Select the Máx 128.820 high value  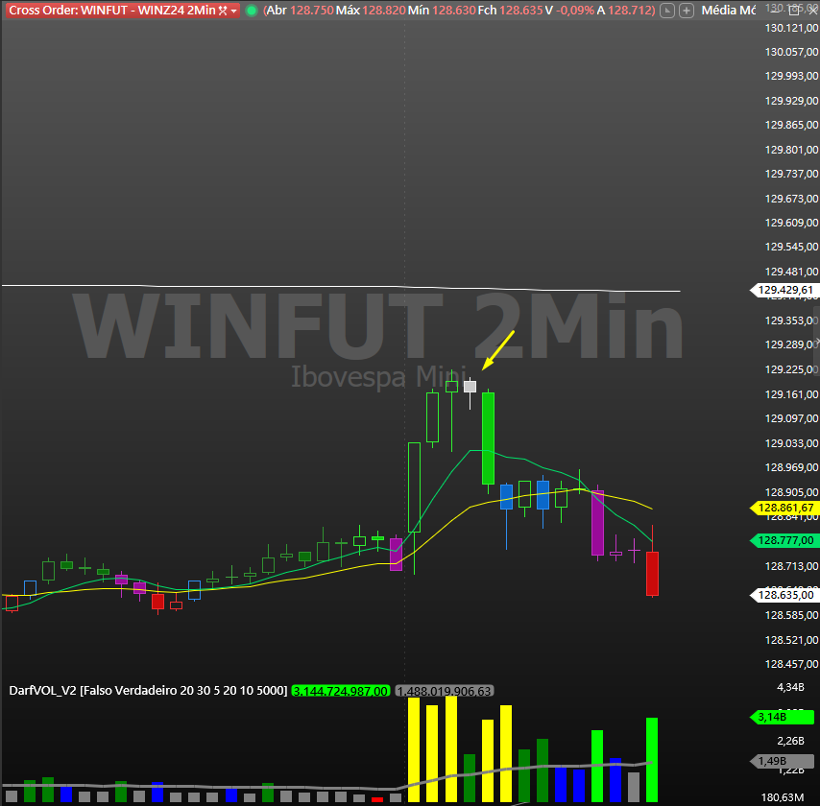click(x=371, y=11)
